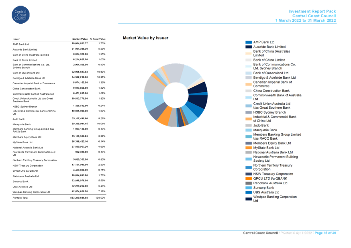
Task: Click the AMP Bank Ltd legend swatch
Action: tap(249, 42)
